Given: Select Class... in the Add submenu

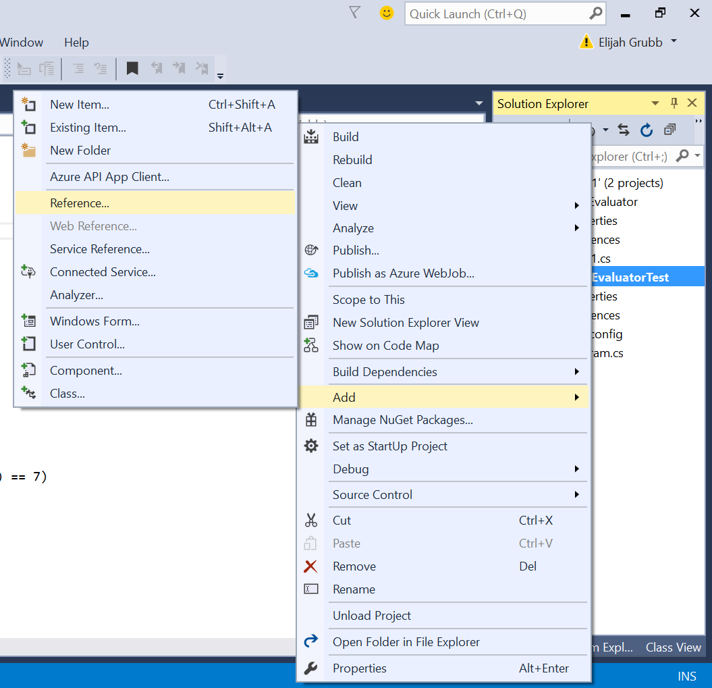Looking at the screenshot, I should point(67,394).
